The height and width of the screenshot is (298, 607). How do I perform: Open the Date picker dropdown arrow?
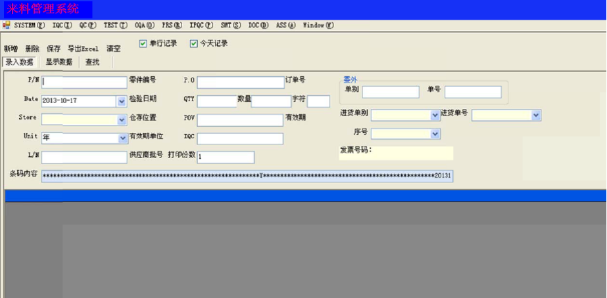[122, 101]
